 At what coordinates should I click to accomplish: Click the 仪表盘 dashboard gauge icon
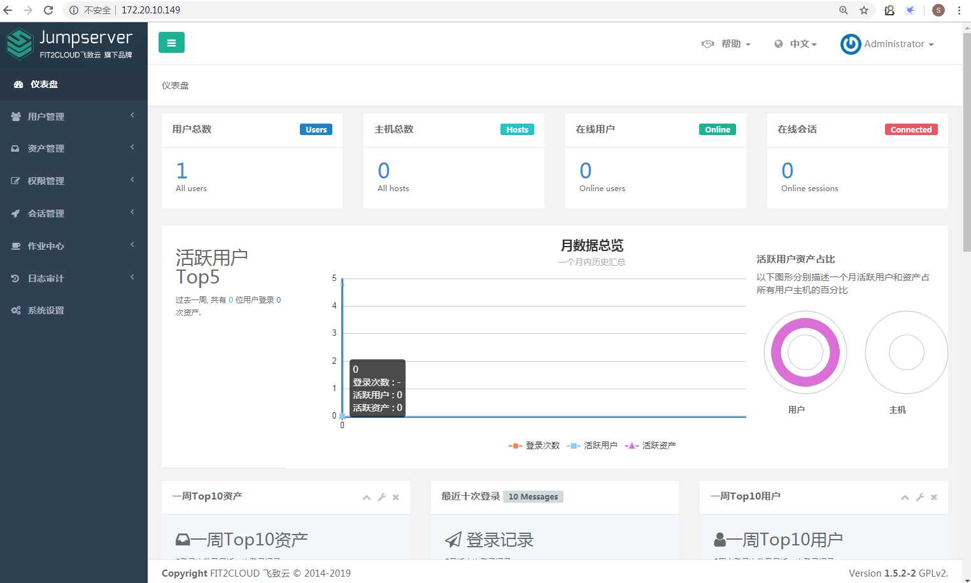coord(18,84)
